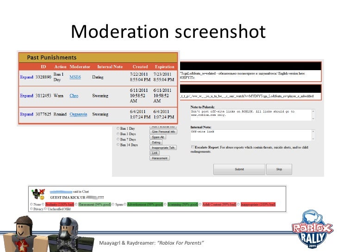Submit the moderation decision
This screenshot has height=252, width=337.
tap(239, 169)
